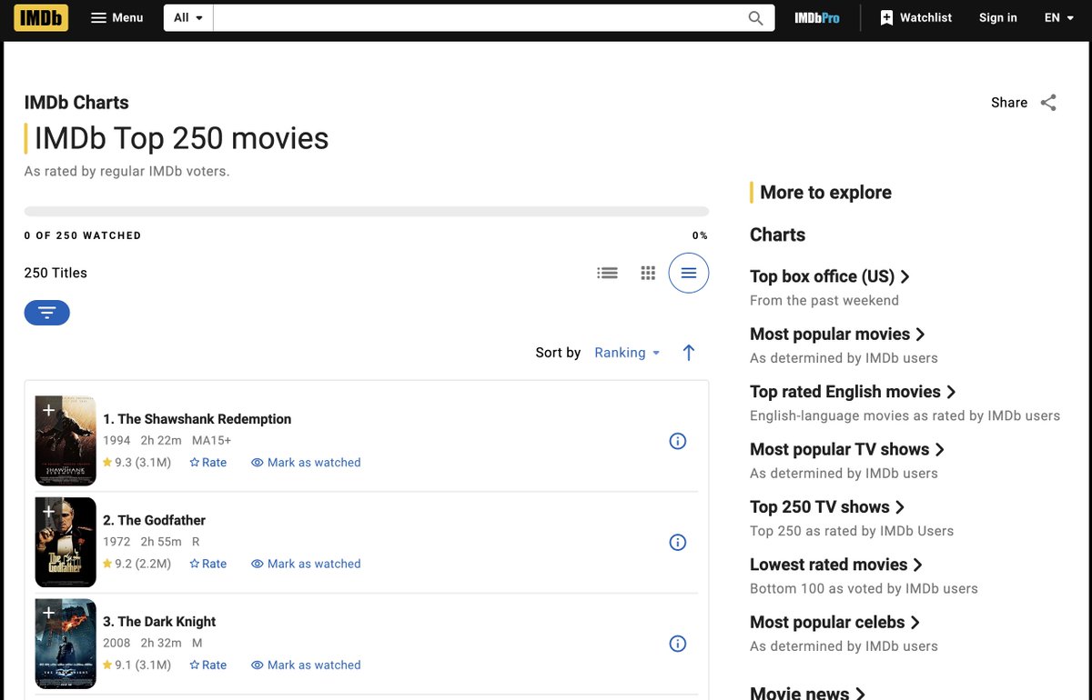Rate The Shawshank Redemption
Viewport: 1092px width, 700px height.
208,463
